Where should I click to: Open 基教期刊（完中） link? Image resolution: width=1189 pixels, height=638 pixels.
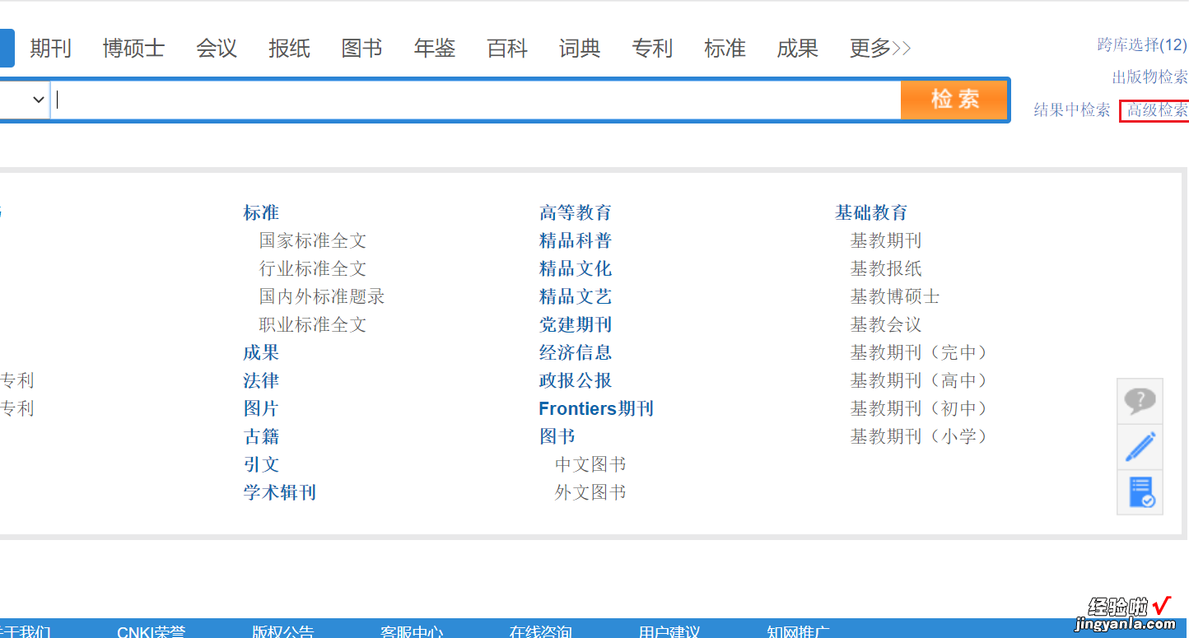pyautogui.click(x=921, y=352)
